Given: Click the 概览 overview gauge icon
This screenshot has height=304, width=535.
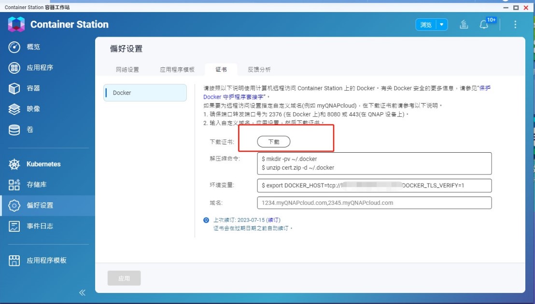Looking at the screenshot, I should click(x=14, y=47).
